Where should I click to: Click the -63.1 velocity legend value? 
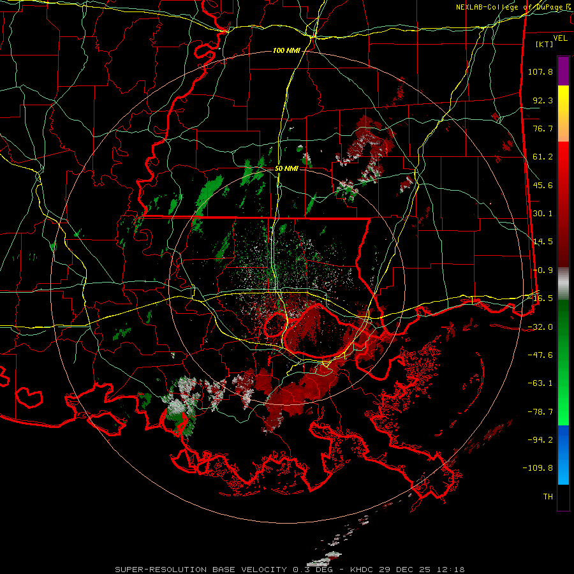(x=540, y=383)
